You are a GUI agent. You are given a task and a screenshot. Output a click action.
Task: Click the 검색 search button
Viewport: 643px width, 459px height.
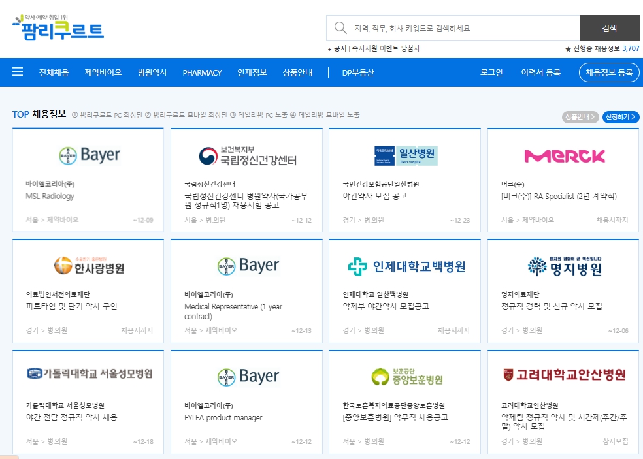click(610, 28)
